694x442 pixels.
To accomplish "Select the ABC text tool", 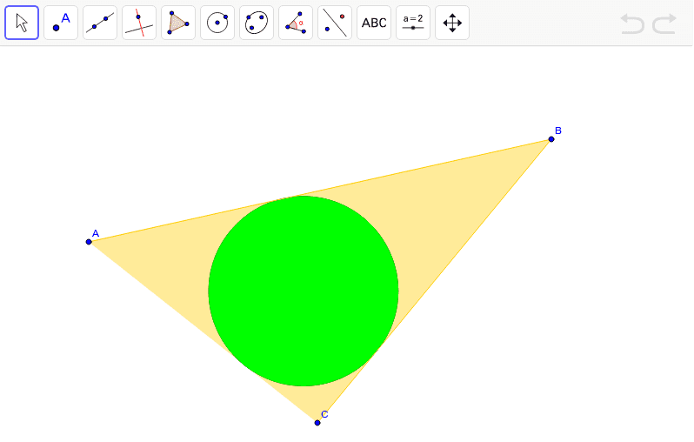I will tap(374, 23).
